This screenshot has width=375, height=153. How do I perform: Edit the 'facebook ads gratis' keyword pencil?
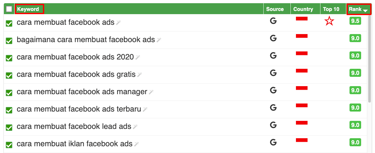click(x=139, y=75)
